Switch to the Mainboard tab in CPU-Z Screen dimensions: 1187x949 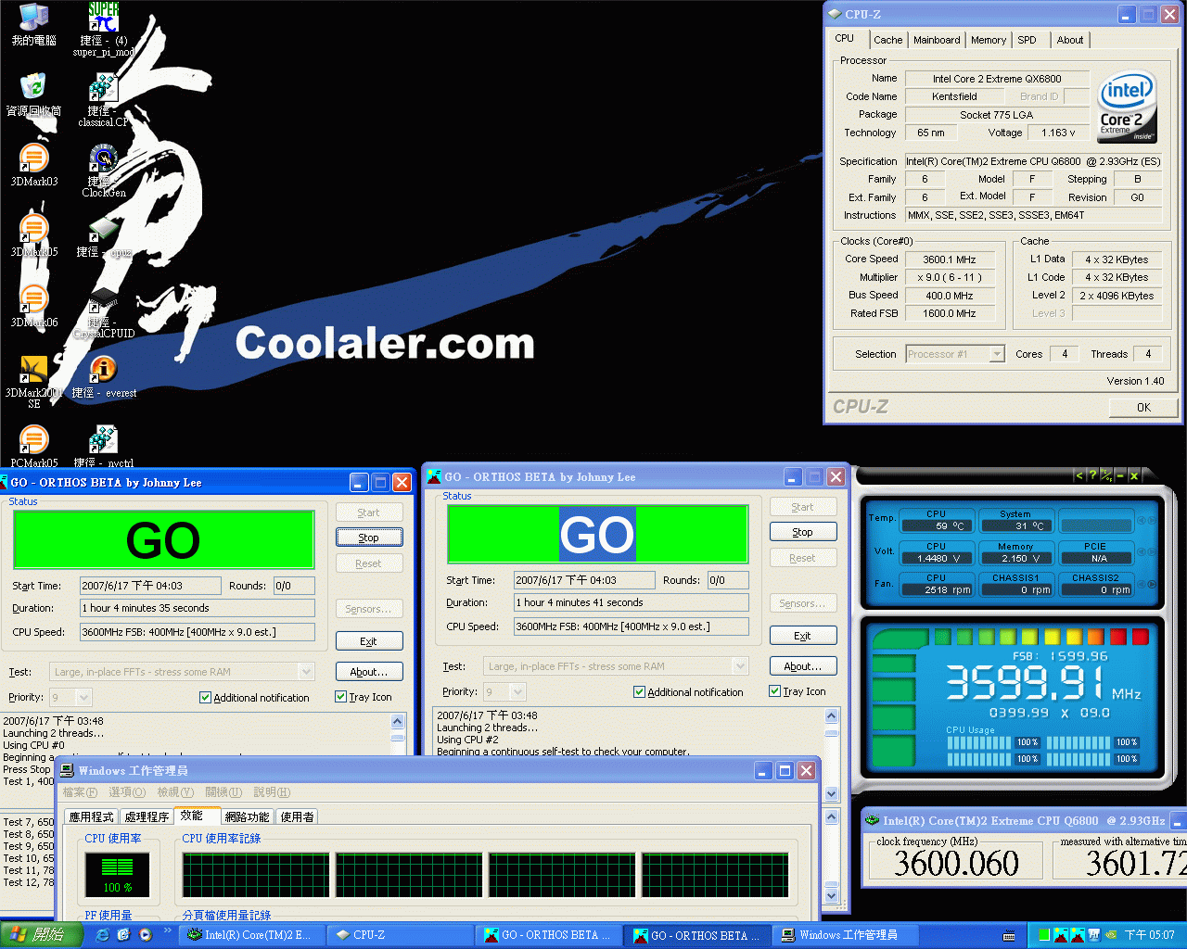[x=937, y=40]
